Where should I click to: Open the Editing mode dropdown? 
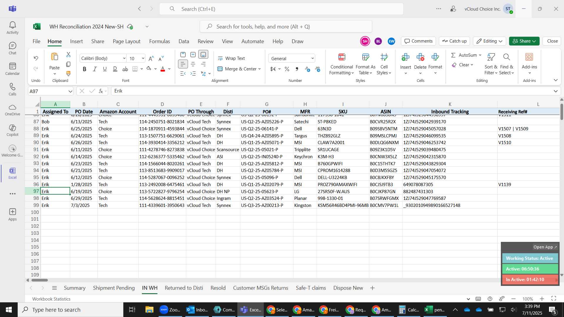[489, 41]
